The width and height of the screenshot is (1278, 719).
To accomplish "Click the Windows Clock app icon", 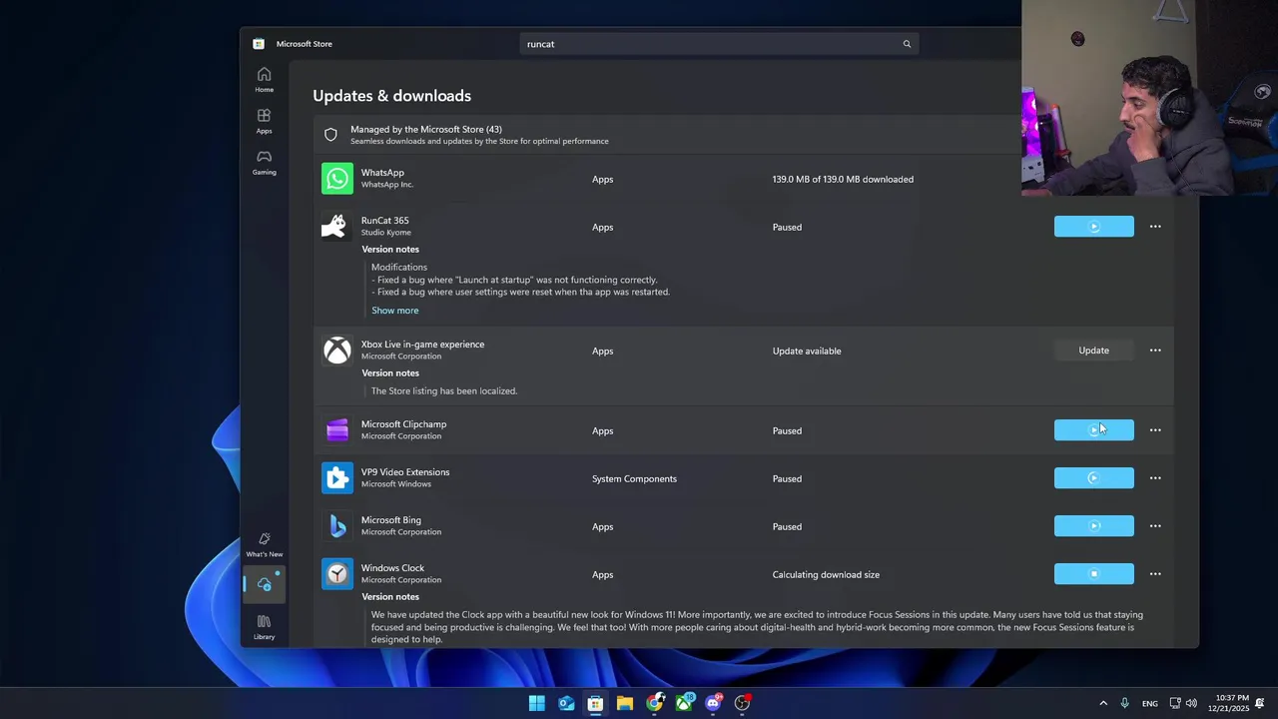I will pos(337,574).
